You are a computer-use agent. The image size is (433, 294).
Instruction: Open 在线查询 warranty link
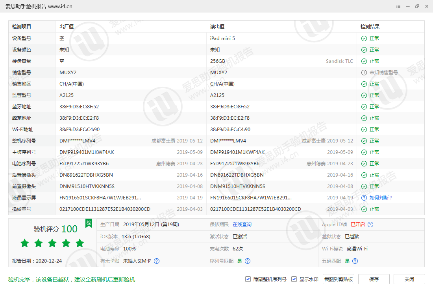tap(242, 225)
